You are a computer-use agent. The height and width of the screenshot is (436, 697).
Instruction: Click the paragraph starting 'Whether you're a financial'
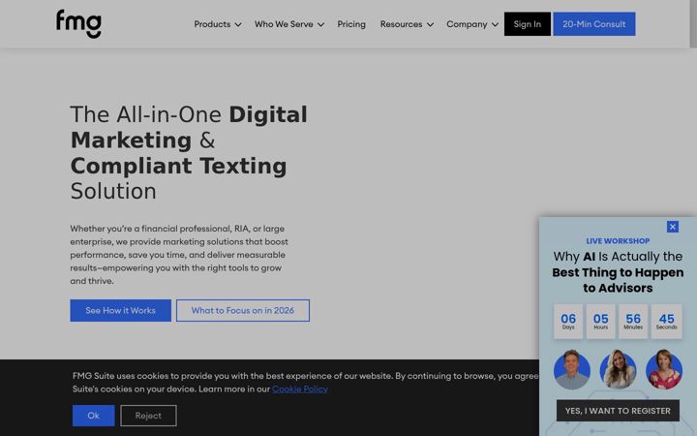[x=179, y=255]
